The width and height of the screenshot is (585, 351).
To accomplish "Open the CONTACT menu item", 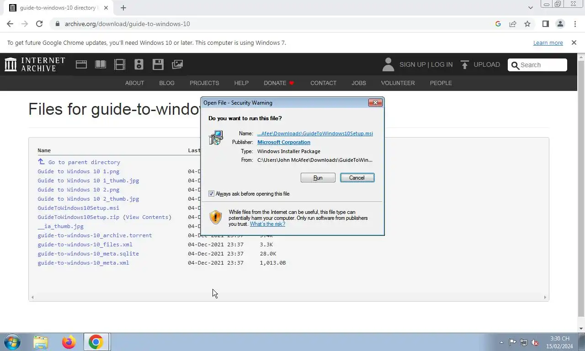I will click(x=323, y=83).
